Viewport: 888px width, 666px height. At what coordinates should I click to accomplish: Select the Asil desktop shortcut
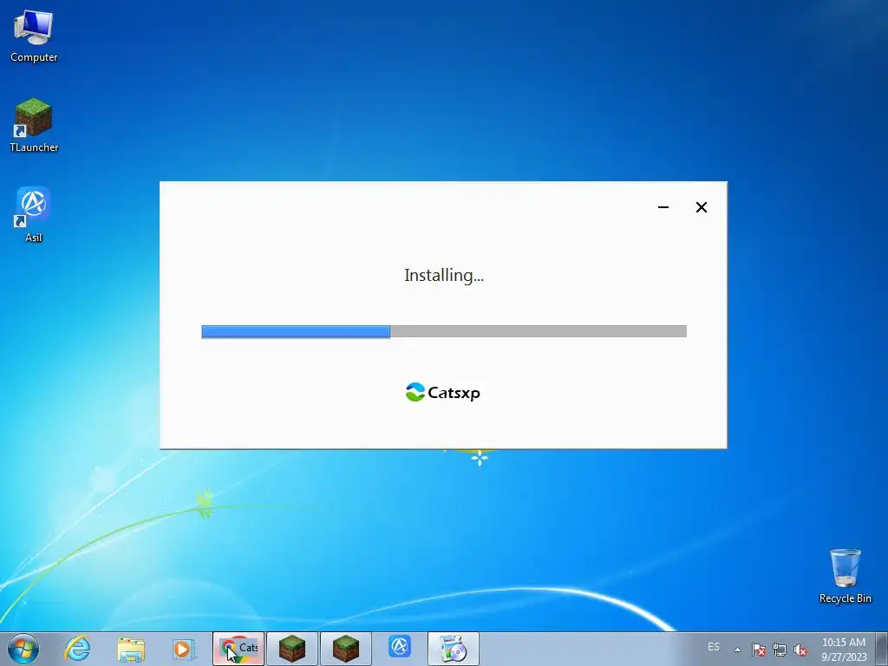coord(34,215)
